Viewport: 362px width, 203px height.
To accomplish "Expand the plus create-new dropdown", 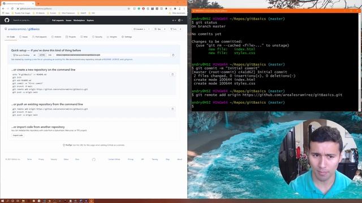I will click(174, 20).
